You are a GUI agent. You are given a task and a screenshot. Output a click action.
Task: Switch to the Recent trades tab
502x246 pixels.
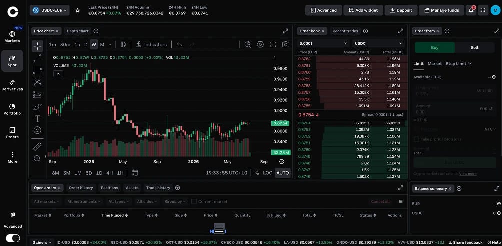click(345, 31)
